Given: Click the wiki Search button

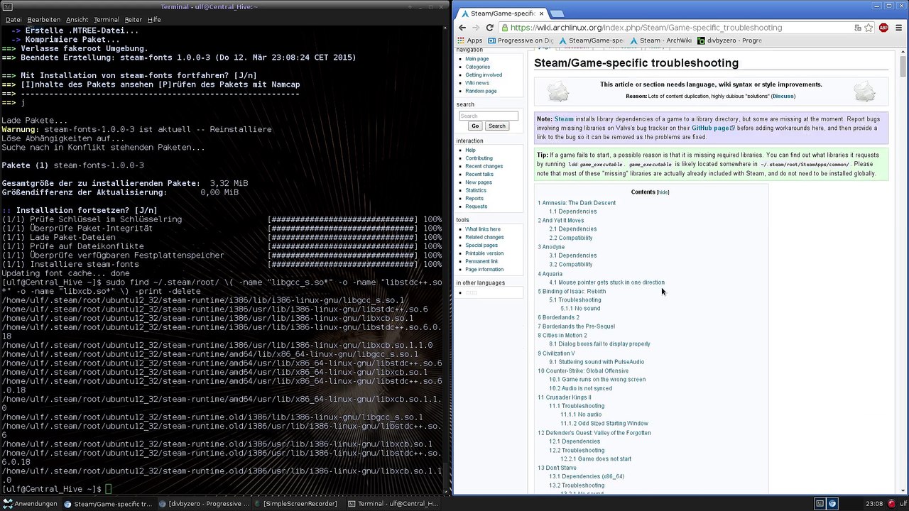Looking at the screenshot, I should [x=496, y=126].
